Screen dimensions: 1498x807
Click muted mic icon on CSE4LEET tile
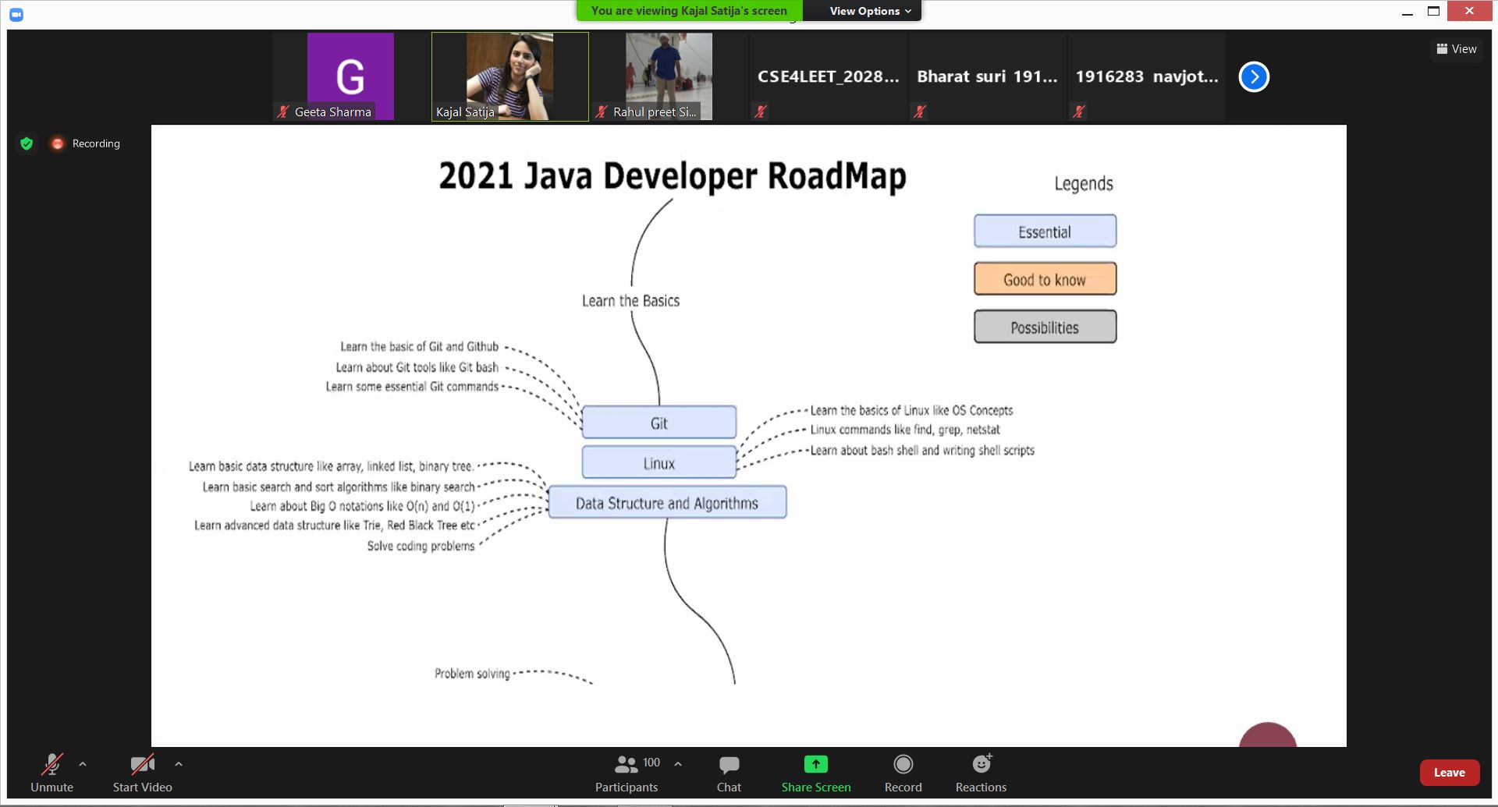click(761, 112)
